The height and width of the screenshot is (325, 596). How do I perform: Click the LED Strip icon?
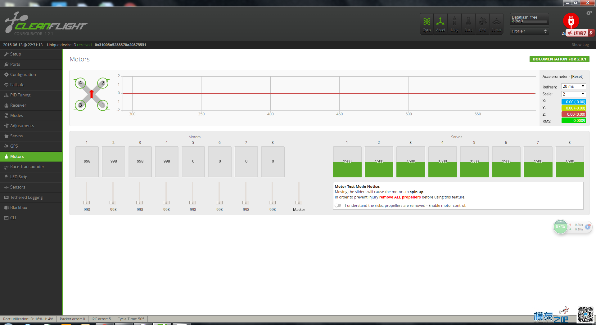(x=6, y=177)
